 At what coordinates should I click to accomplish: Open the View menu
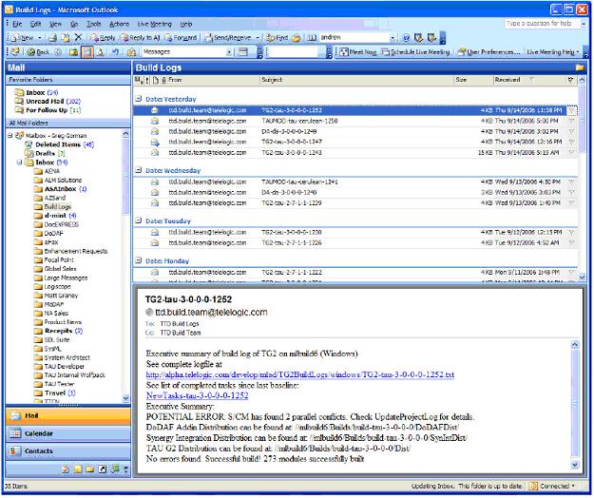tap(56, 24)
